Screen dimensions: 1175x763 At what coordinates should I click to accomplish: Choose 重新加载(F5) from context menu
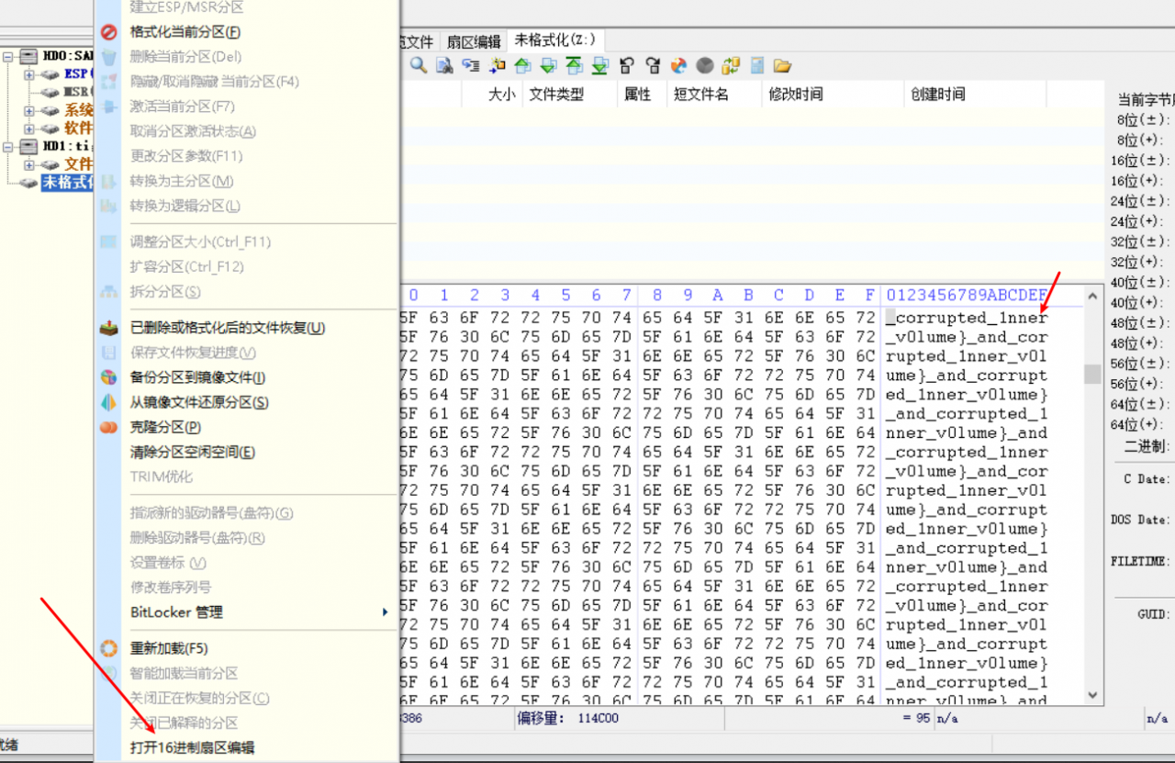click(x=169, y=648)
